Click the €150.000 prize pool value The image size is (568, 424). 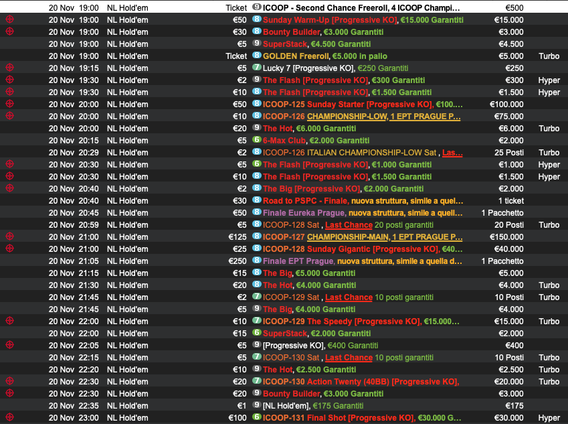point(506,237)
